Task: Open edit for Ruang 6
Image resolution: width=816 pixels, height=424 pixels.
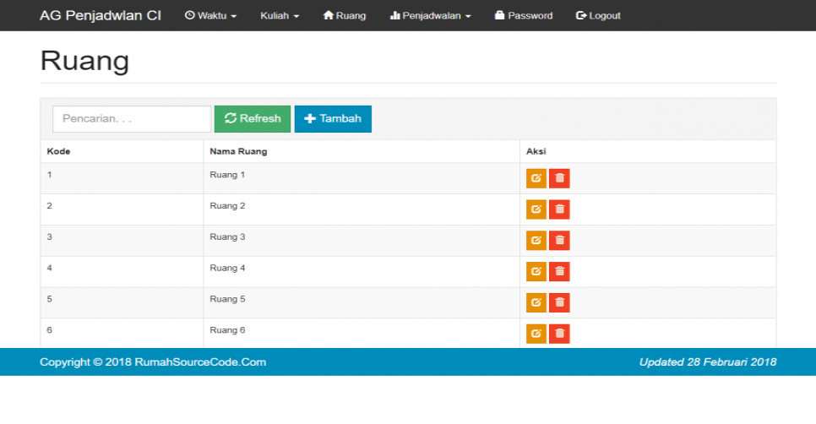Action: tap(536, 334)
